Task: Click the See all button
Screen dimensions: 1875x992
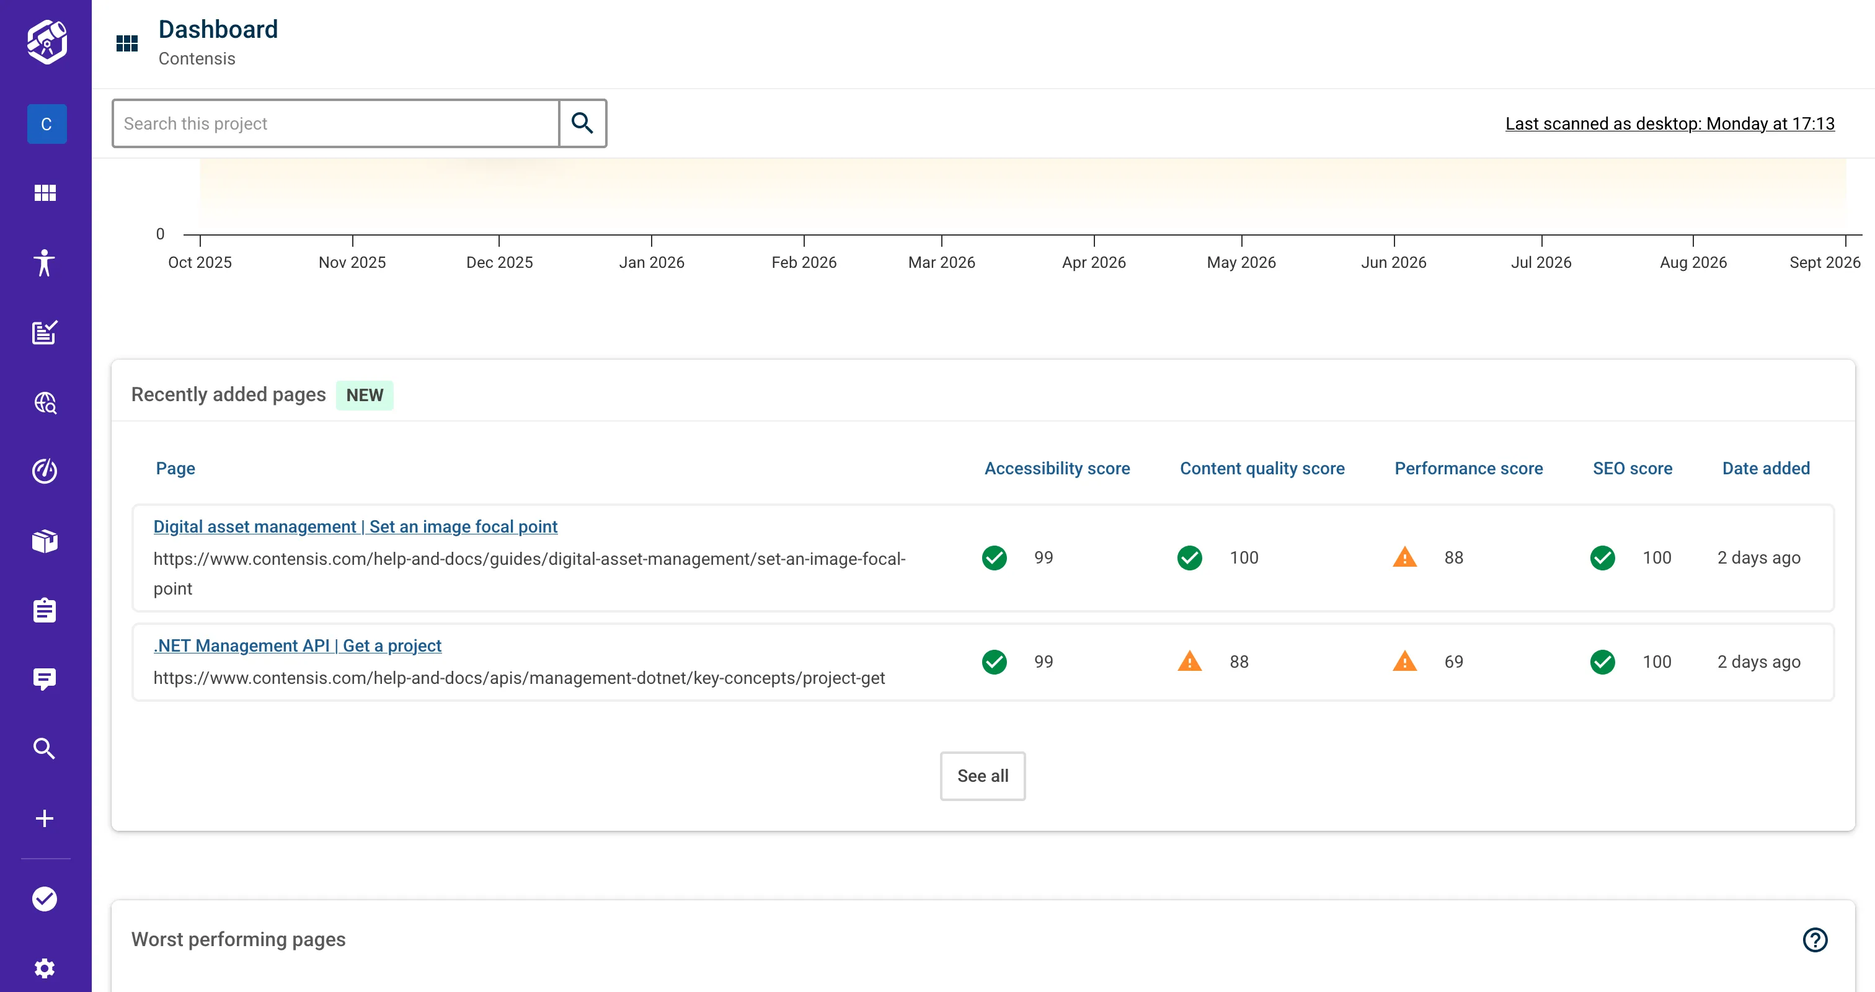Action: click(x=983, y=776)
